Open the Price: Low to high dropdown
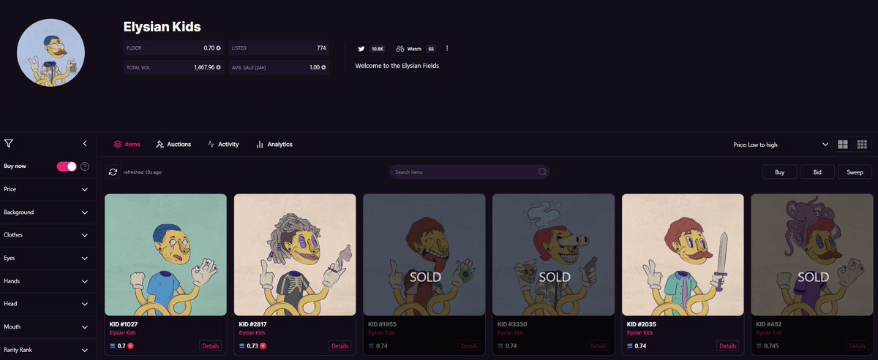The image size is (878, 360). click(x=781, y=145)
